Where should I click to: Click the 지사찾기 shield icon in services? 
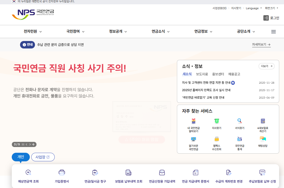217,121
